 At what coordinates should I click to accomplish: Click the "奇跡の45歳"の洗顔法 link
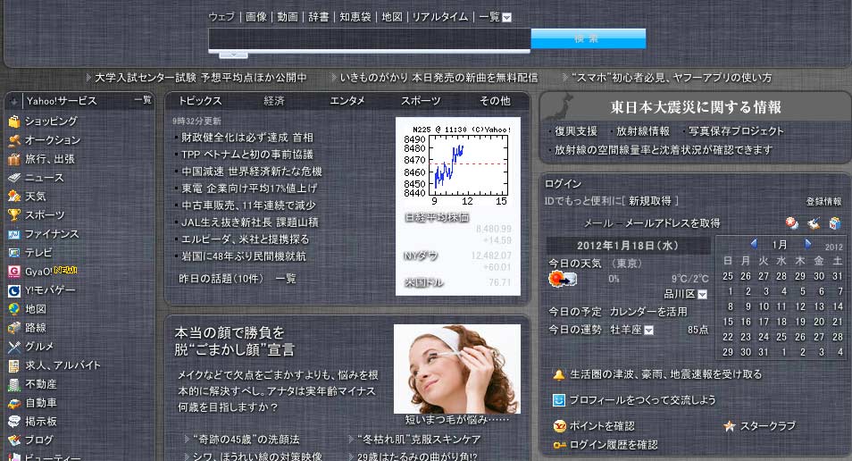246,440
